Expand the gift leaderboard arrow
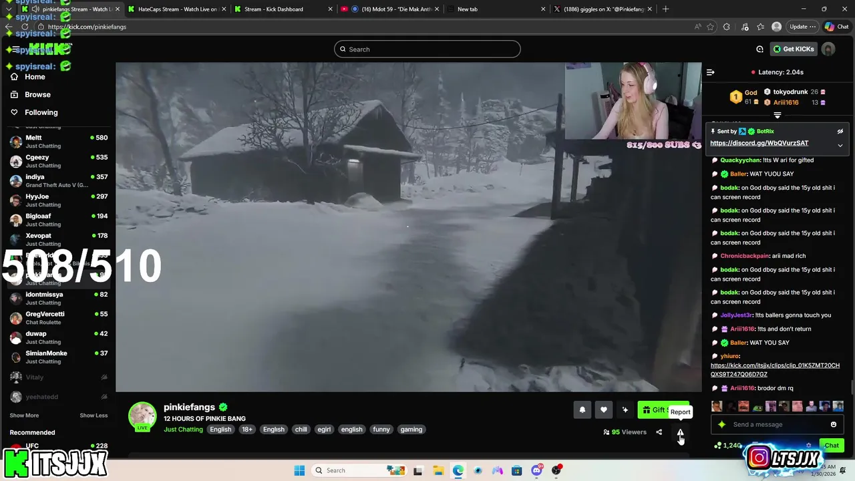855x481 pixels. 777,116
